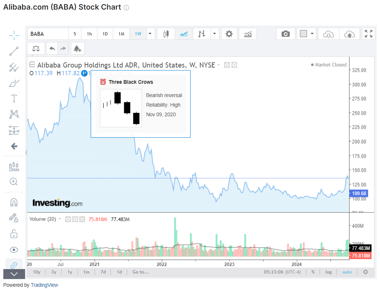Select the 1y time range

[x=70, y=272]
